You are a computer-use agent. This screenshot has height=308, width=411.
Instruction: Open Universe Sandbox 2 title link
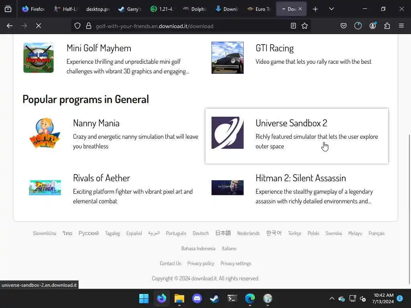coord(291,123)
